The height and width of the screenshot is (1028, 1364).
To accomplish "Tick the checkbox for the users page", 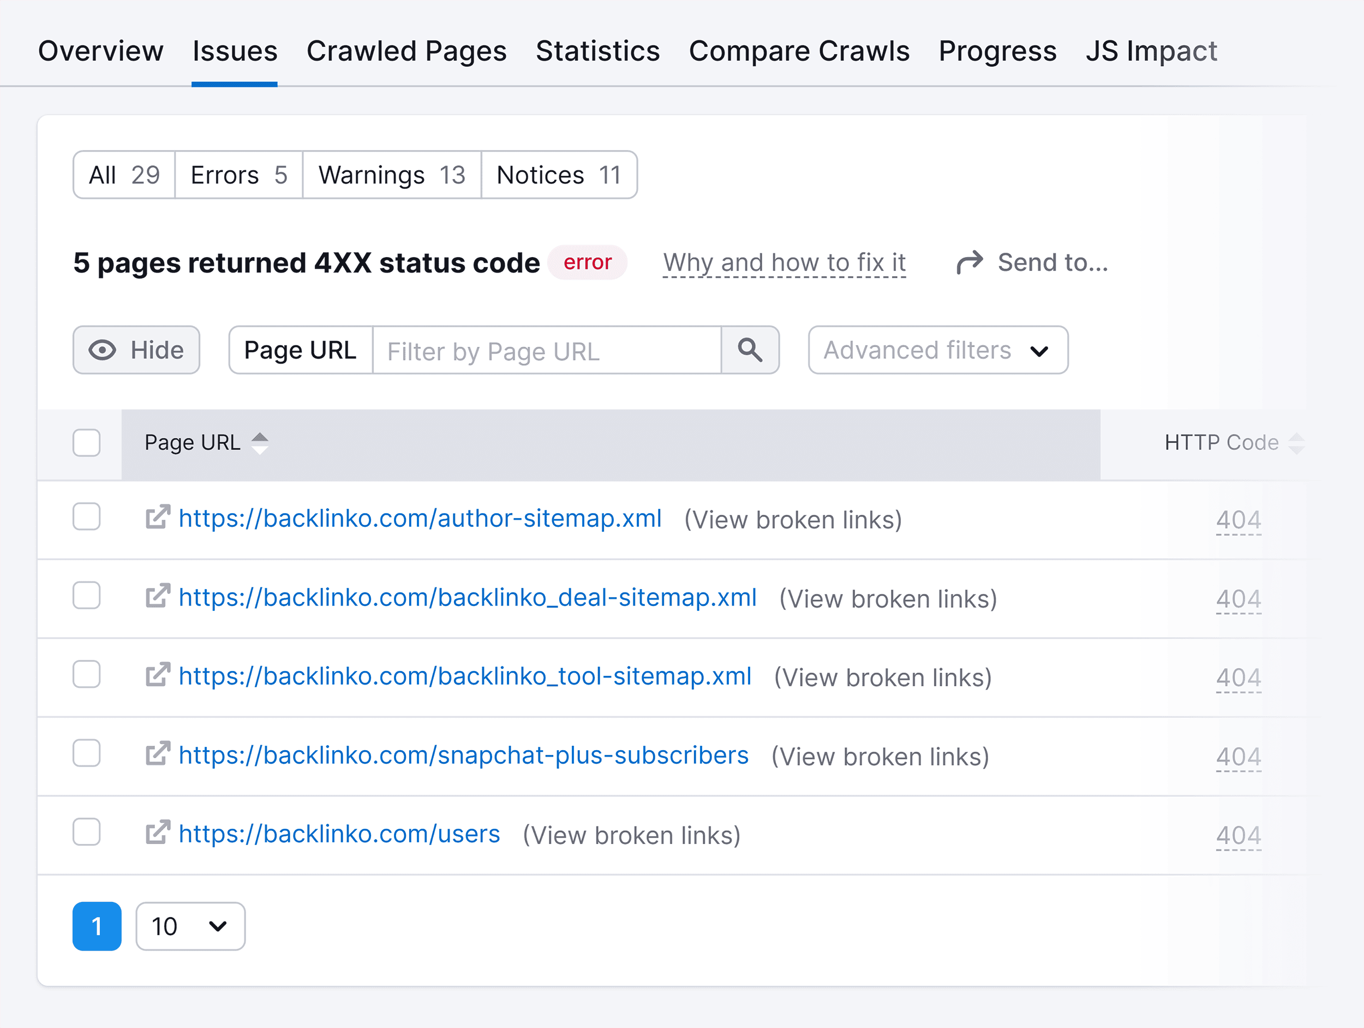I will point(86,833).
